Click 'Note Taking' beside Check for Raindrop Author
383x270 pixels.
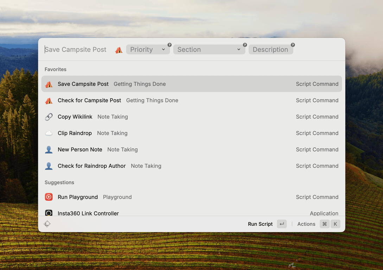pyautogui.click(x=146, y=166)
